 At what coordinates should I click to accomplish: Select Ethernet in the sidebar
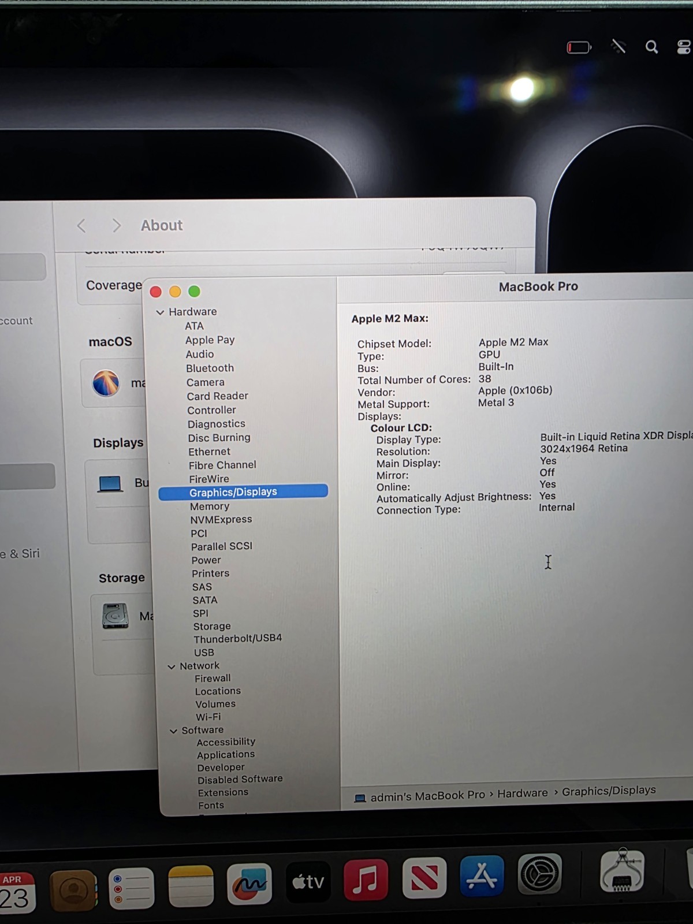tap(209, 452)
